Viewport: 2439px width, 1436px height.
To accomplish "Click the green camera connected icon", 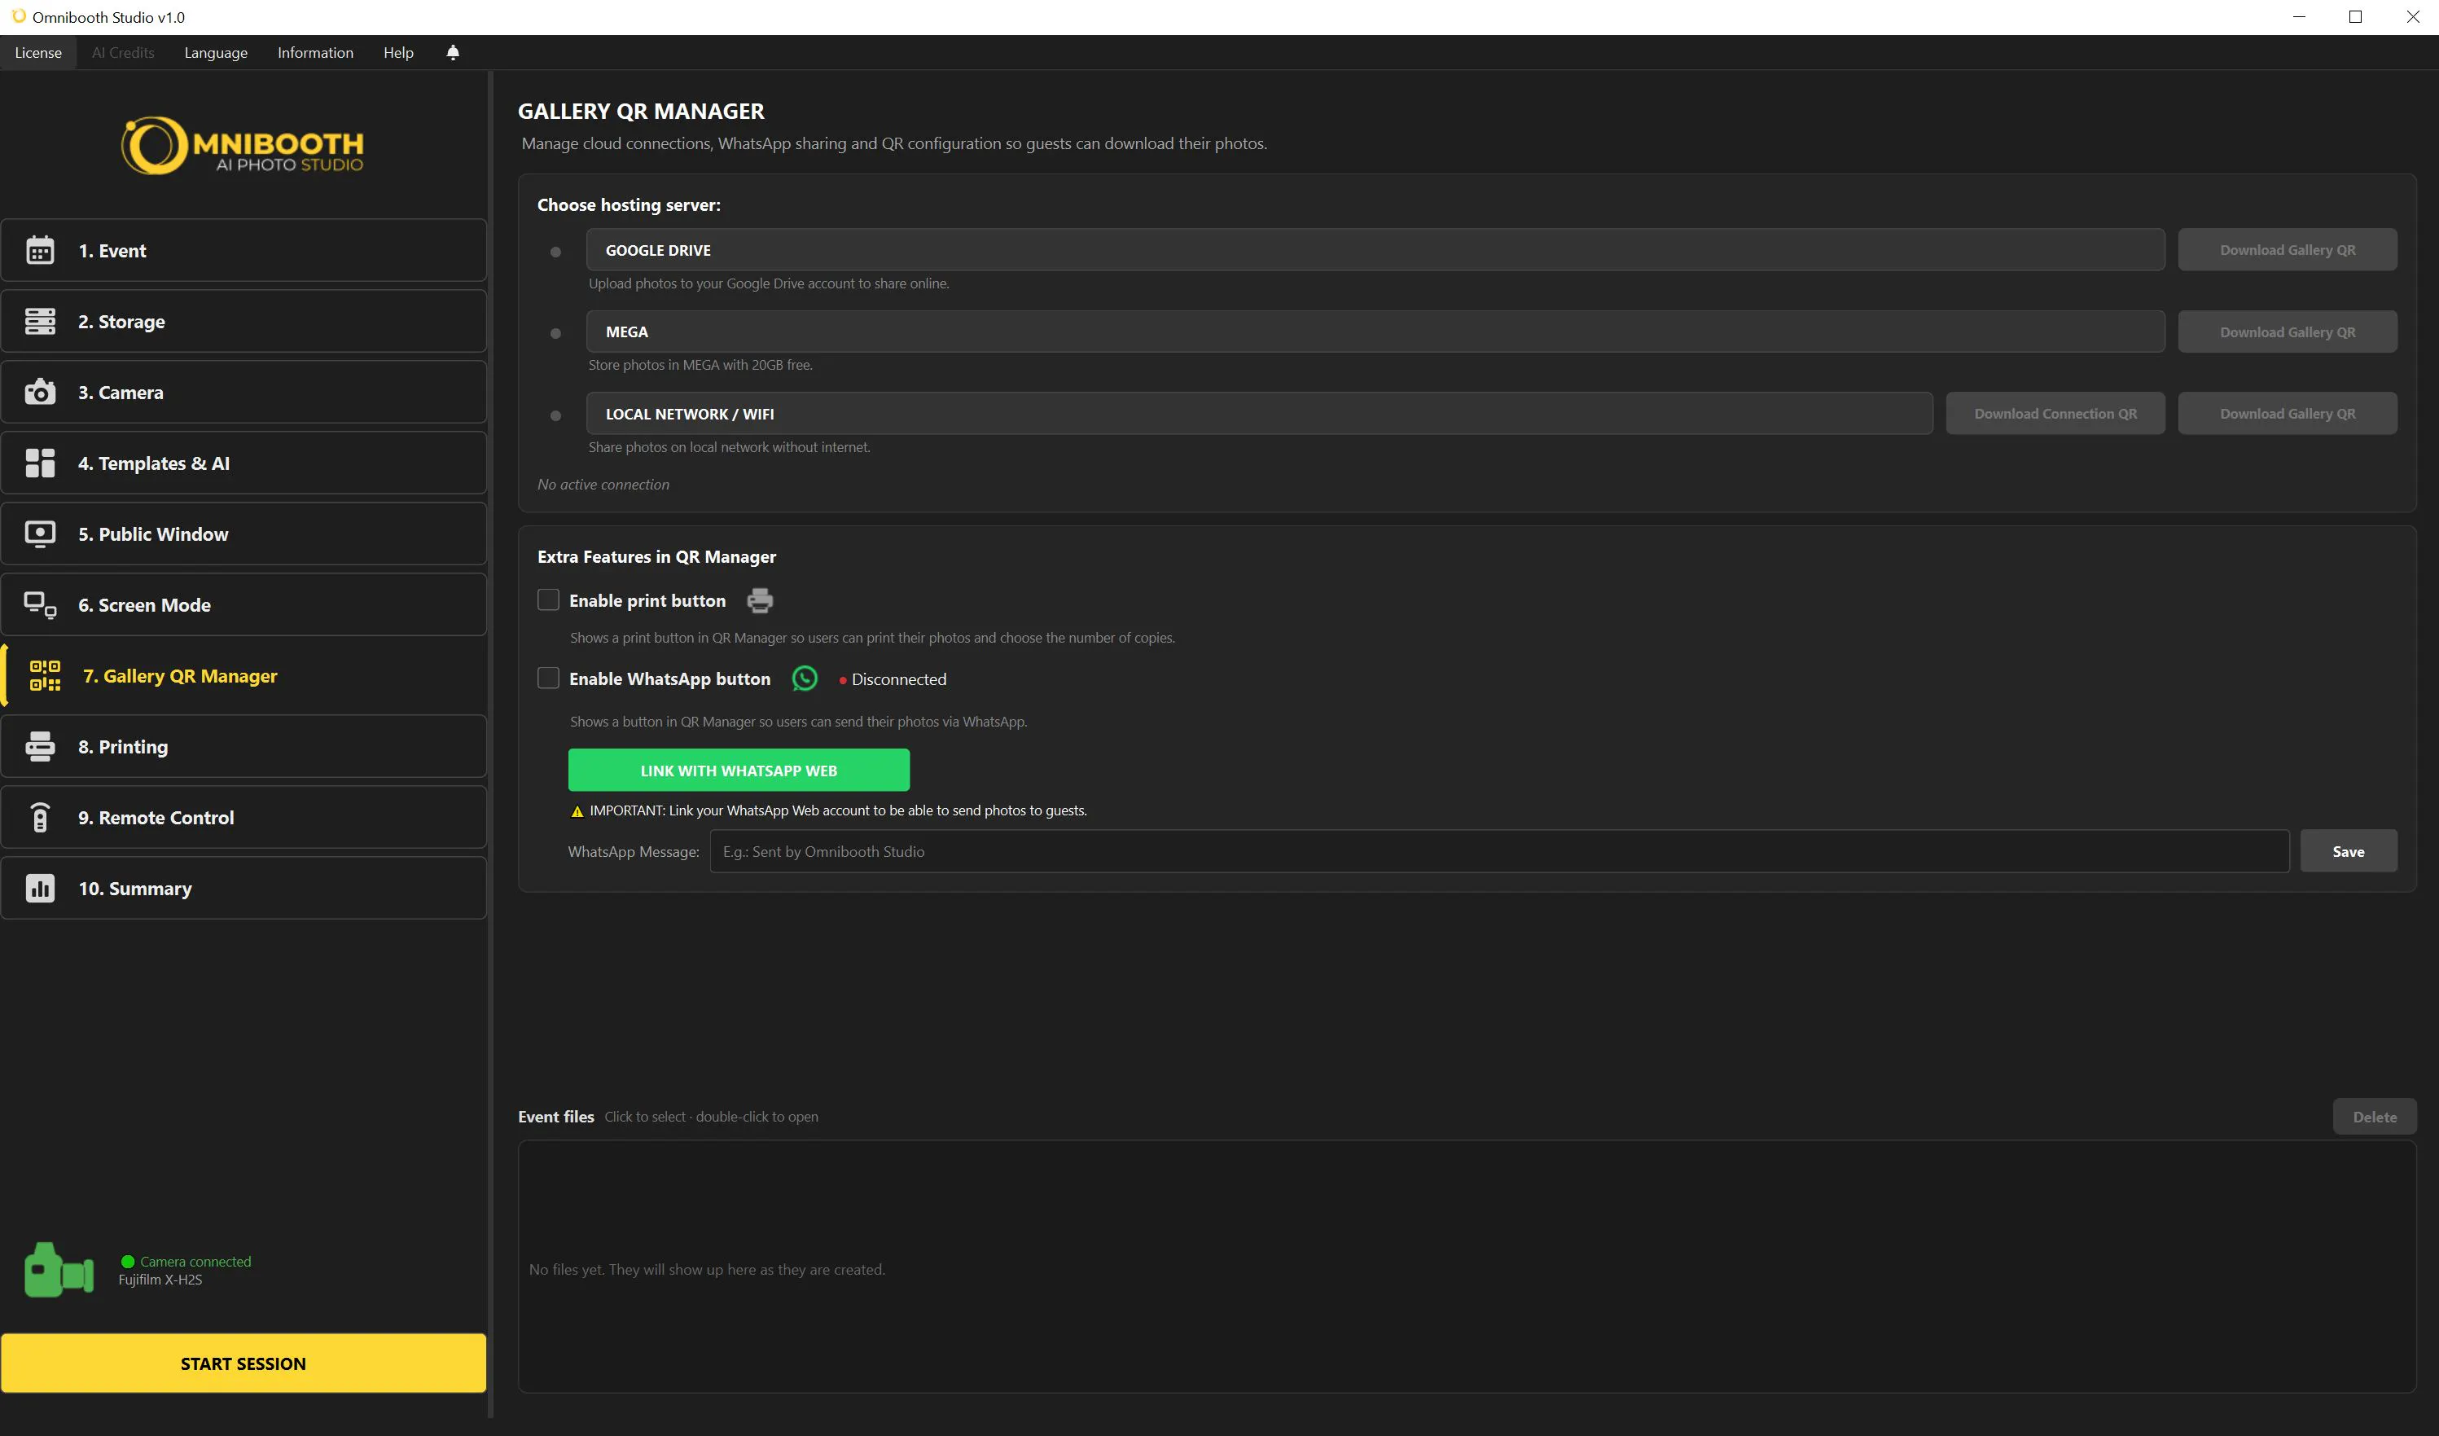I will point(59,1271).
